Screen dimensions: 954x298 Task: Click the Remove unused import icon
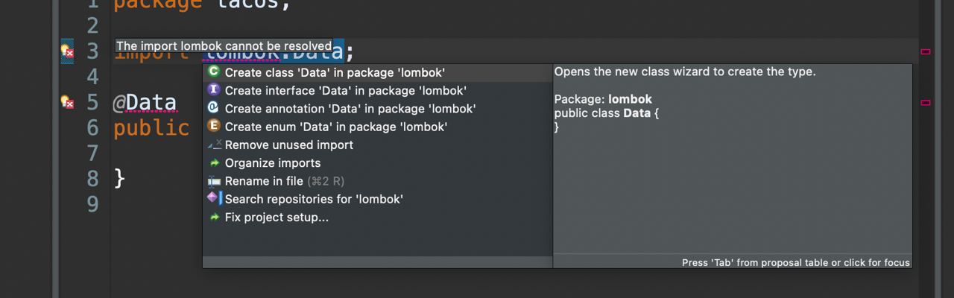click(214, 145)
